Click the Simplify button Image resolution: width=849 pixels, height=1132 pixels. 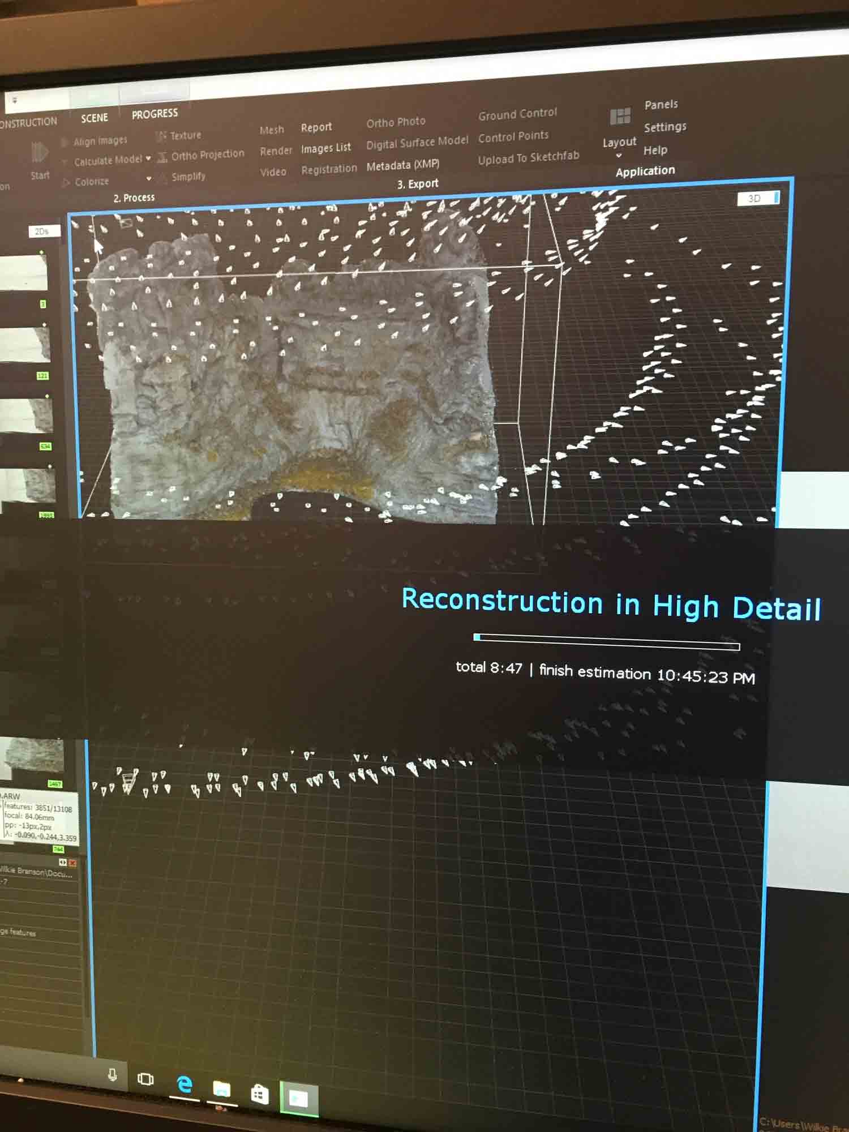coord(188,177)
